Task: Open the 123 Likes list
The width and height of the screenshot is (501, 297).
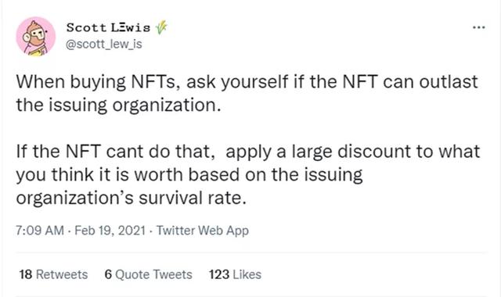Action: (x=235, y=274)
